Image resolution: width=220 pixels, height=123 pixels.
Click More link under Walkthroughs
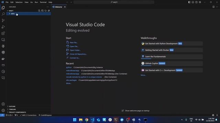143,75
